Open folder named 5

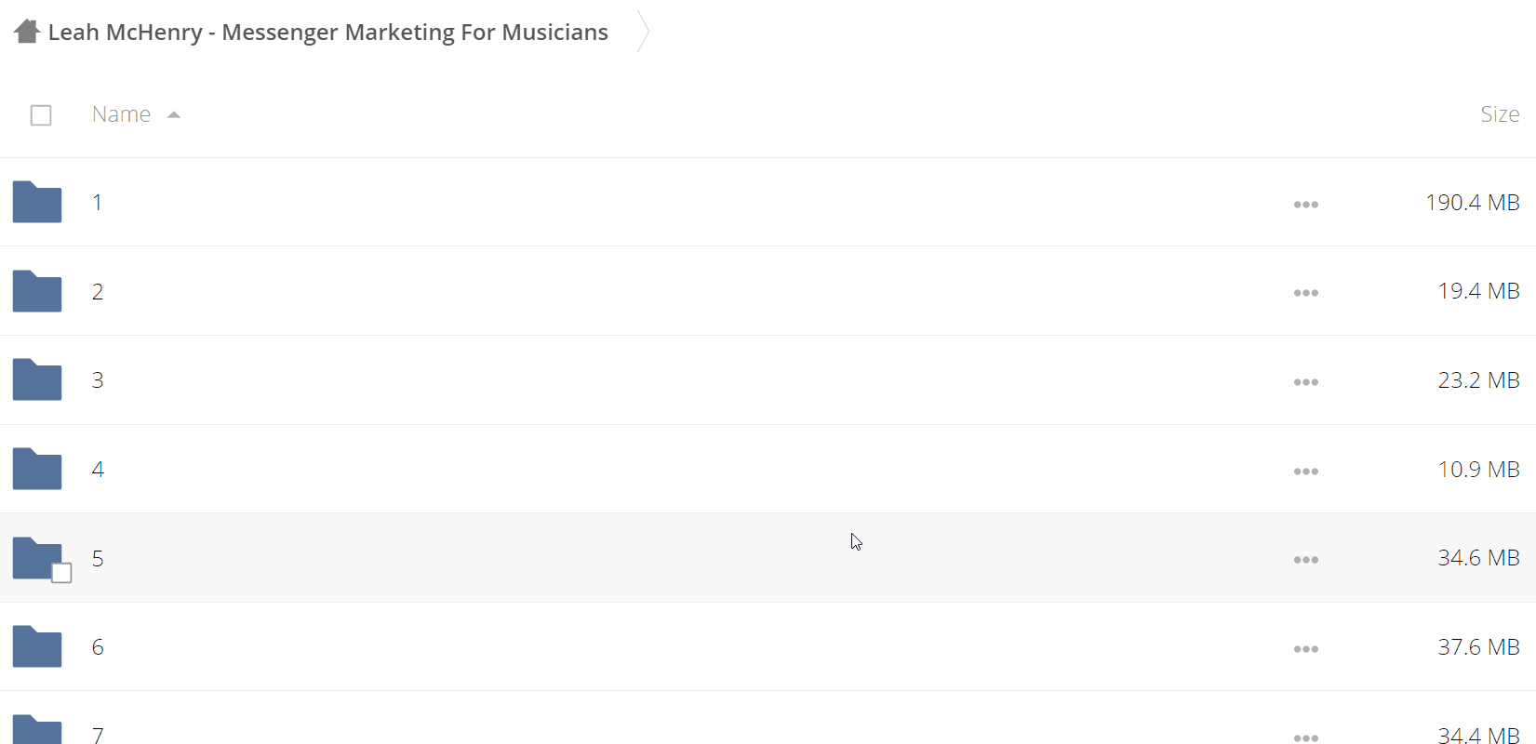[98, 558]
